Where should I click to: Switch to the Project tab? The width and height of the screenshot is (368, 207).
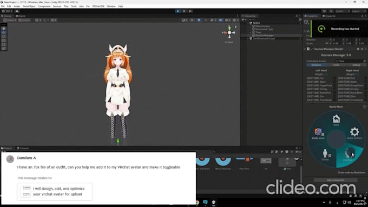tap(6, 148)
